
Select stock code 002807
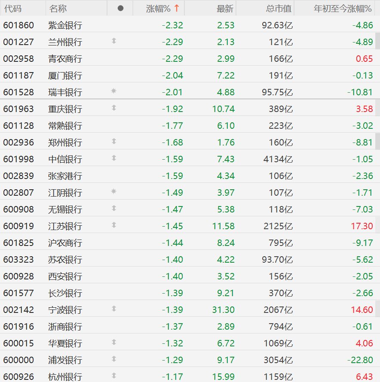(x=18, y=193)
